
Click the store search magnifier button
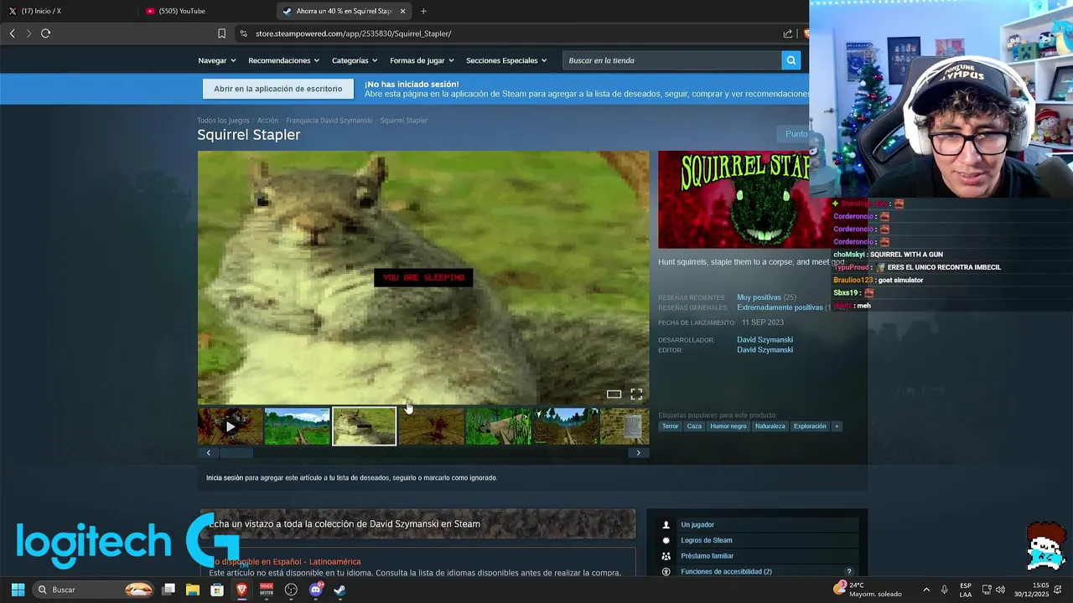[790, 60]
